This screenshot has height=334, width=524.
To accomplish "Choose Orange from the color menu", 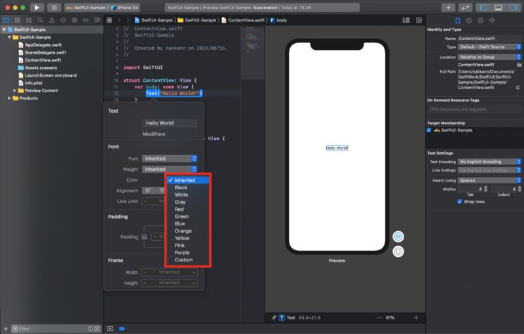I will coord(188,231).
